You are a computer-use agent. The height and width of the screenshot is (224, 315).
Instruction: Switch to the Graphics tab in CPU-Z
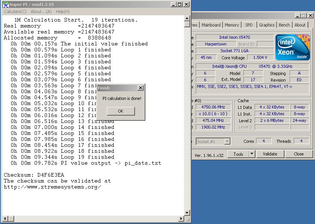267,25
